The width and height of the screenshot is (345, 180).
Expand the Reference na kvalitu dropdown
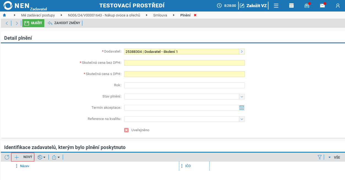coord(242,119)
